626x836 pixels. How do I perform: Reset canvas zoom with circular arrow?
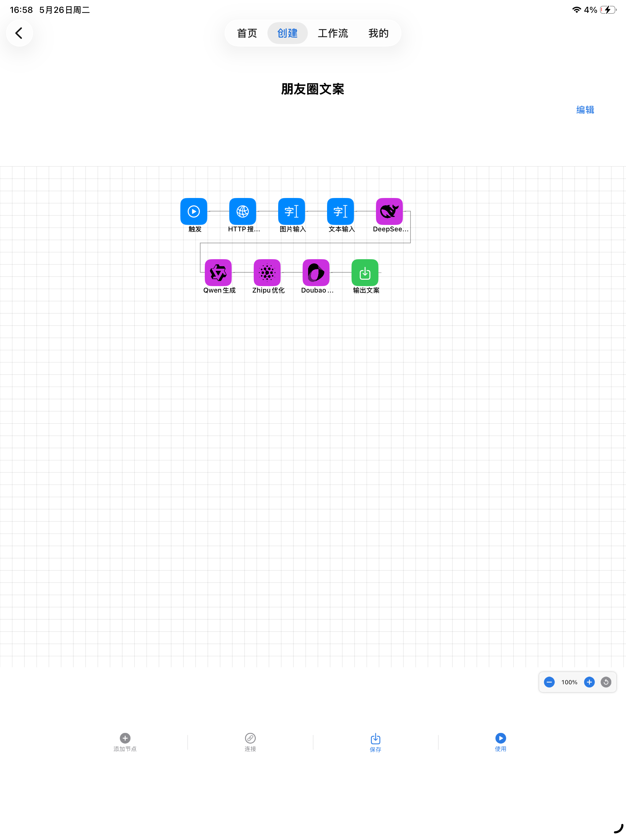pyautogui.click(x=606, y=682)
